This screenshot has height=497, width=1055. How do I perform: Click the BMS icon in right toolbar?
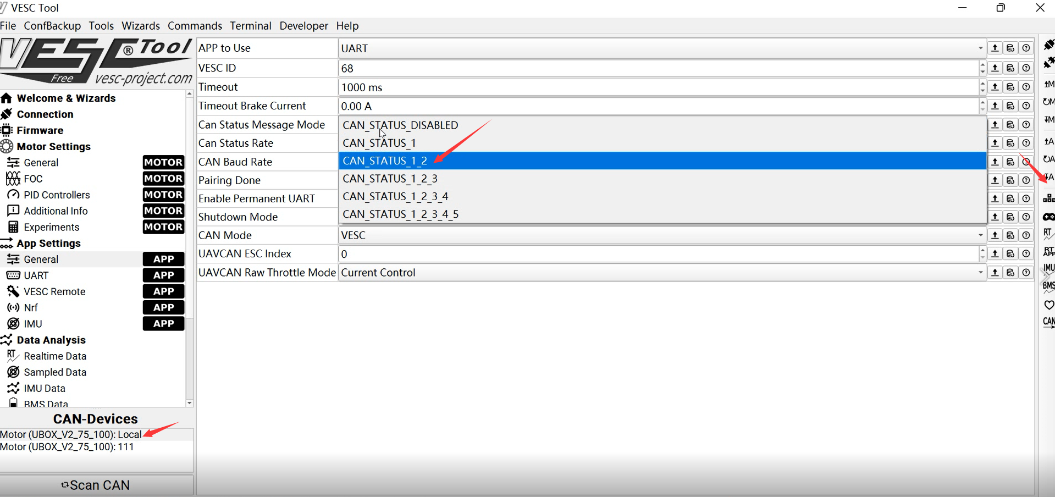click(1049, 286)
